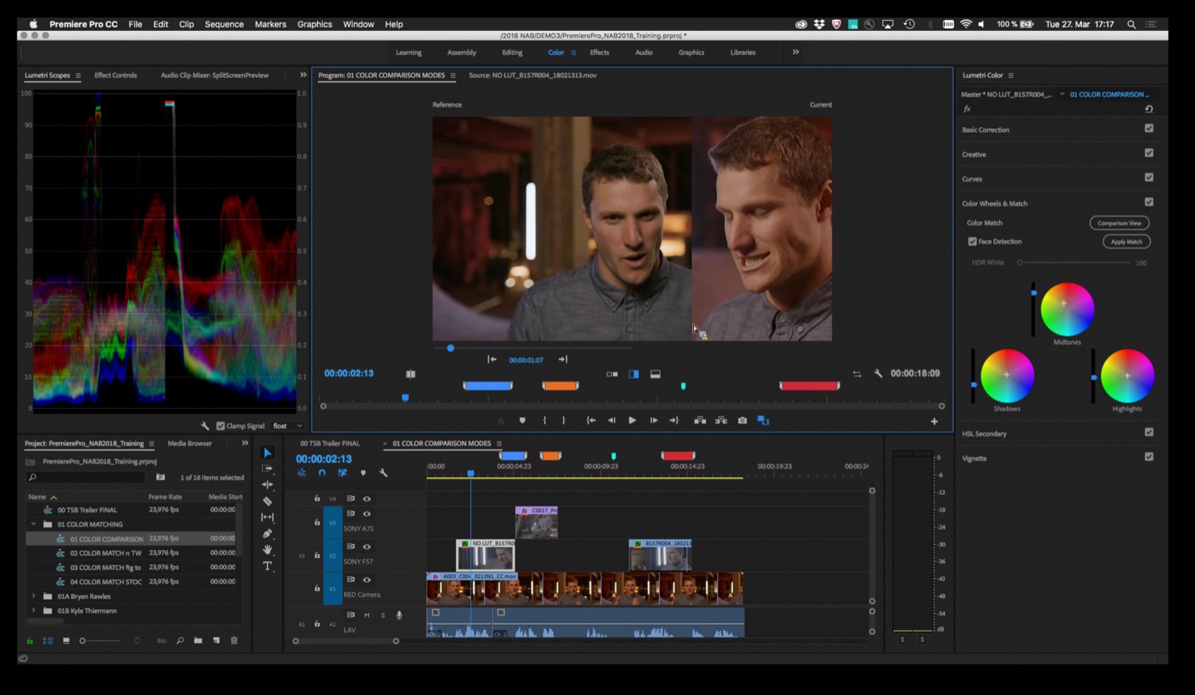The image size is (1195, 695).
Task: Switch to the Effects workspace tab
Action: [600, 52]
